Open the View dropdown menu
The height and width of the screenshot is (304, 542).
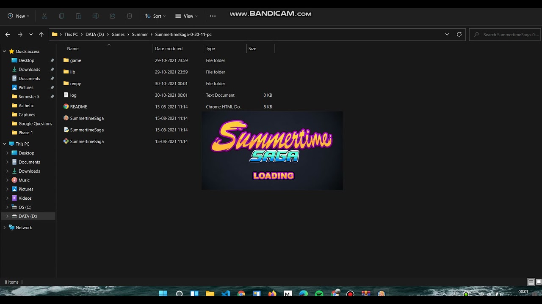[186, 16]
